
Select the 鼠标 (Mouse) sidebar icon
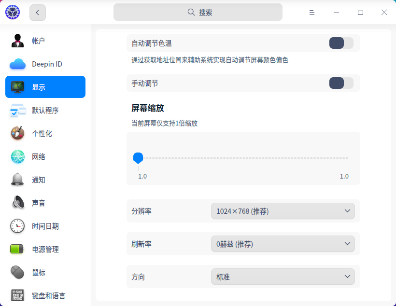(17, 272)
